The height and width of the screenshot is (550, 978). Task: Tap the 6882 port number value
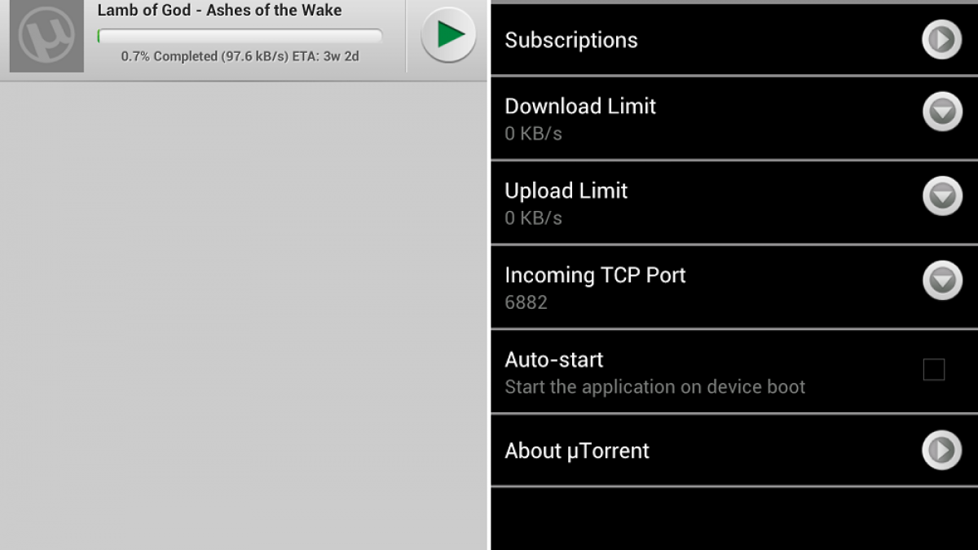pos(526,303)
